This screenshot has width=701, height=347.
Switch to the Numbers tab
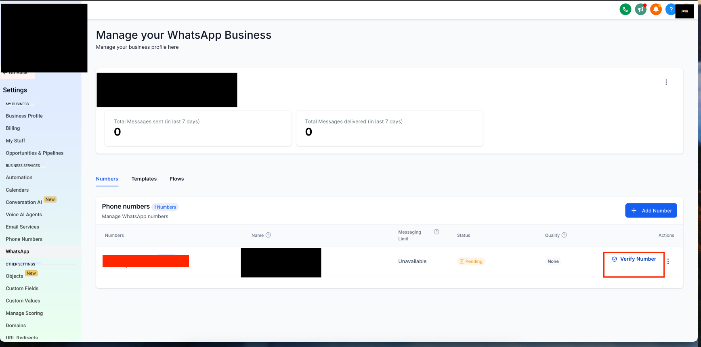click(x=107, y=179)
